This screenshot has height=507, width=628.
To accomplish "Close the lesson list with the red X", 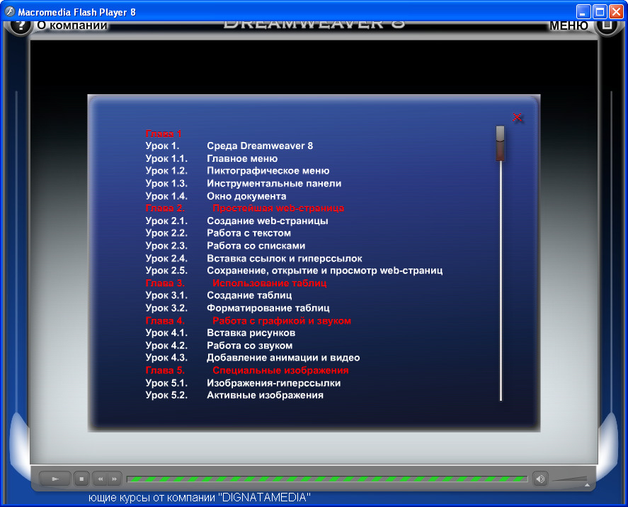I will pos(517,118).
